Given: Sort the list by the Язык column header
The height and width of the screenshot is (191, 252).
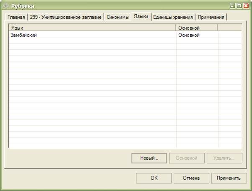Looking at the screenshot, I should point(92,28).
